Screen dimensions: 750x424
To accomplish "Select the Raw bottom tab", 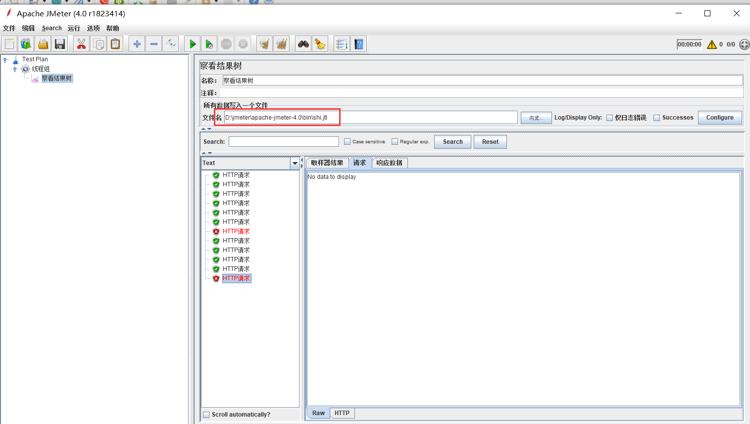I will 319,413.
